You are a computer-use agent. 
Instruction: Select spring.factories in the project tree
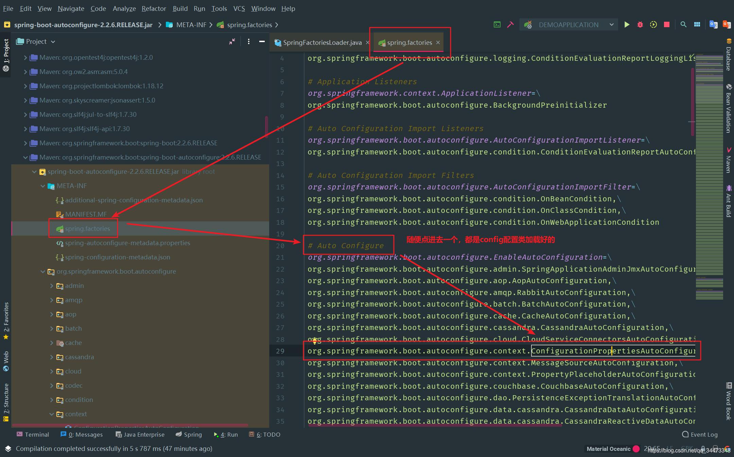87,229
